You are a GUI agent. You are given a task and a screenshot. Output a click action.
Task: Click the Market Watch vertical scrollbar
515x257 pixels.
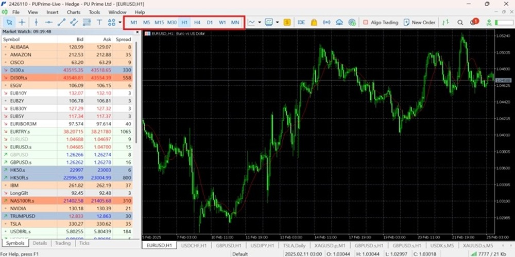point(136,92)
